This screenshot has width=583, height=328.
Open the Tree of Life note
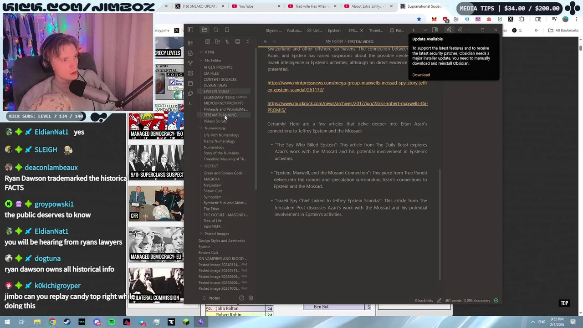tap(212, 221)
